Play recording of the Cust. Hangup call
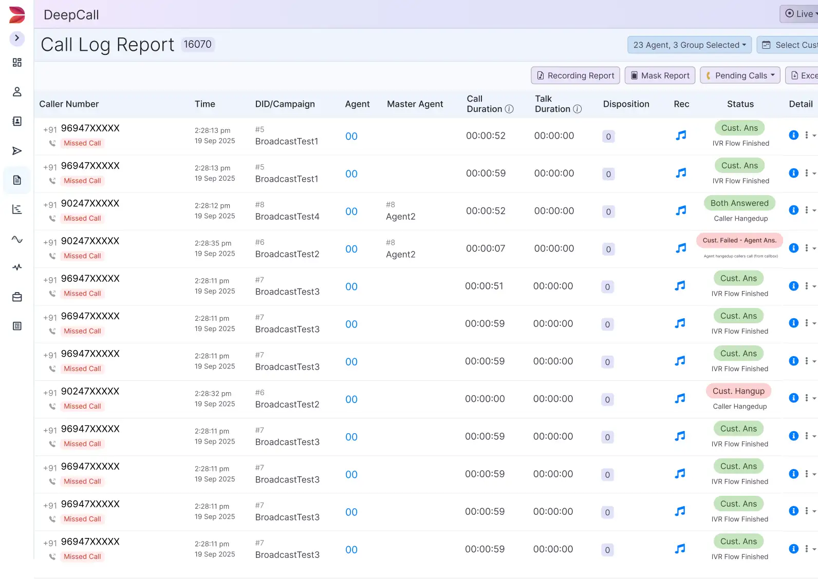818x579 pixels. tap(680, 398)
